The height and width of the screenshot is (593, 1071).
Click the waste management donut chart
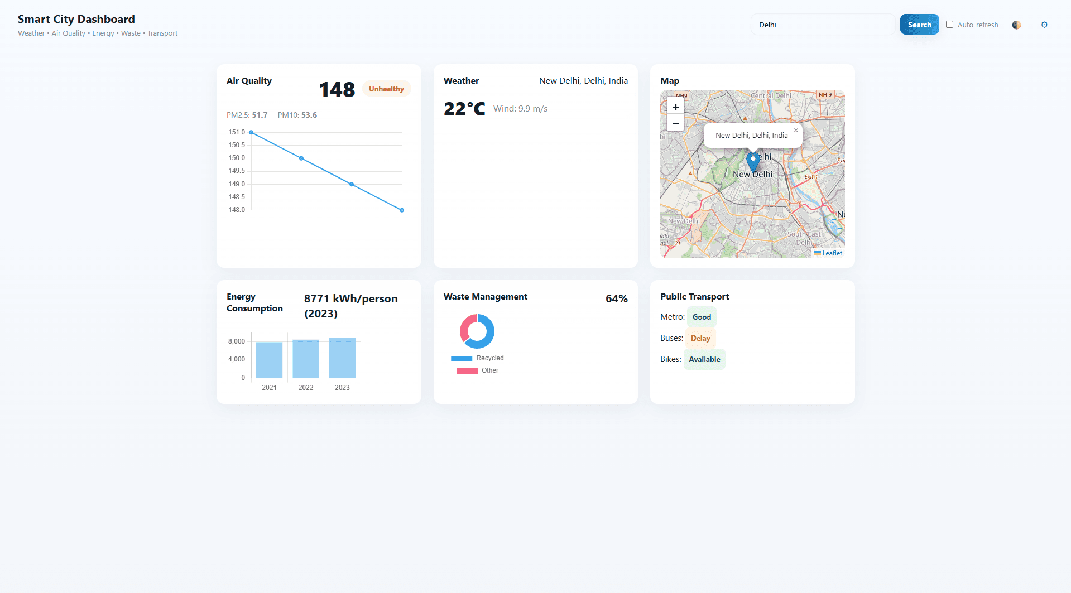click(x=477, y=331)
